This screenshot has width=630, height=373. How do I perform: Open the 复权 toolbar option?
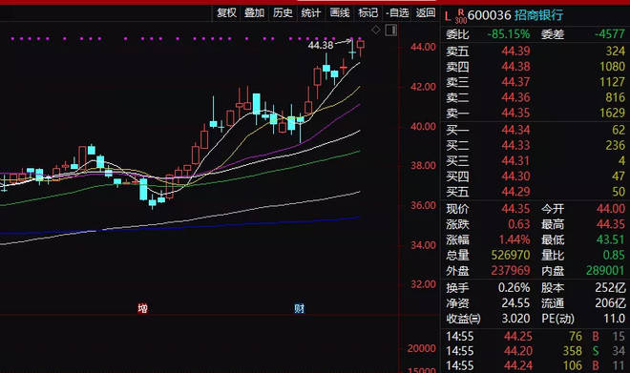click(226, 13)
